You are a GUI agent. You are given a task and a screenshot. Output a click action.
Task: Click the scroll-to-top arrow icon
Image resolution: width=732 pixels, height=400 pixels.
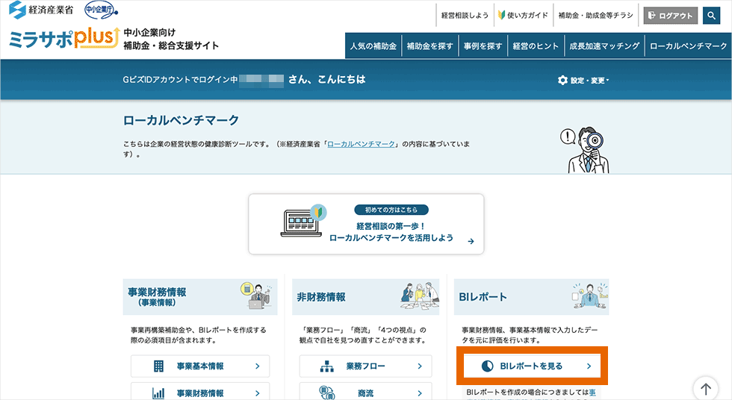click(x=705, y=388)
